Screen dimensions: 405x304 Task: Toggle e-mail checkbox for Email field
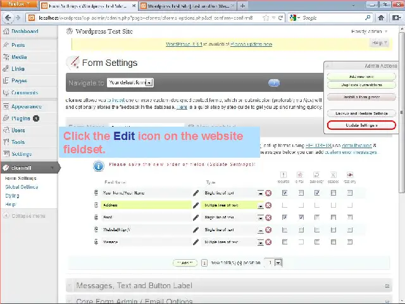(301, 217)
